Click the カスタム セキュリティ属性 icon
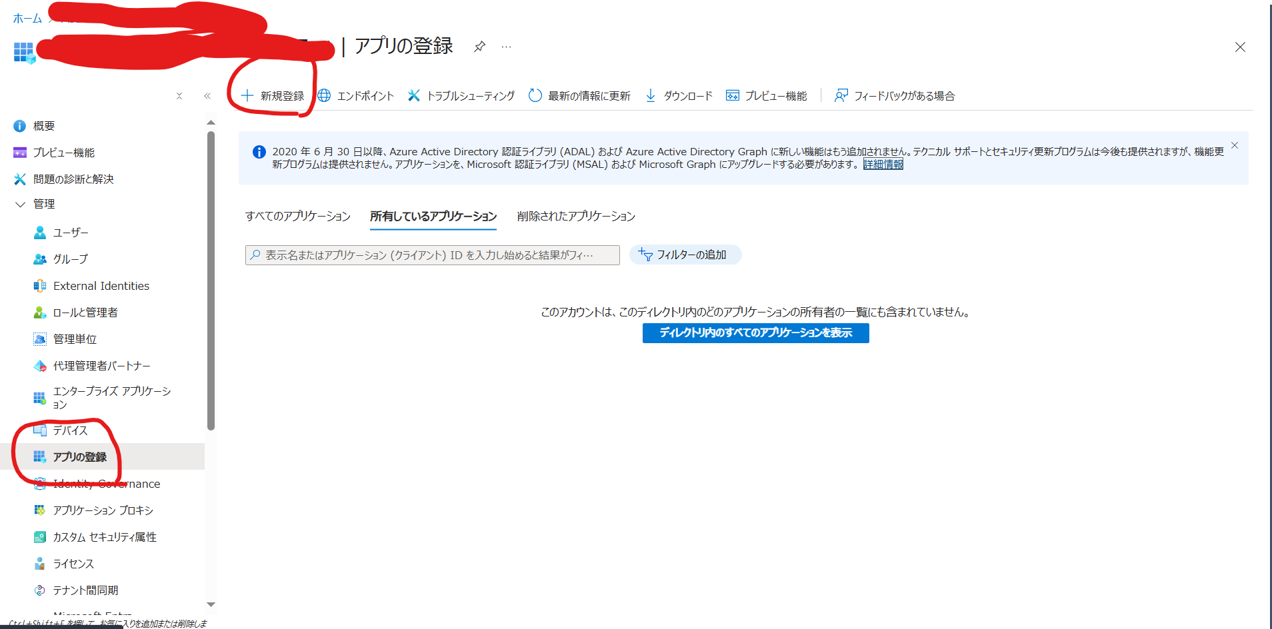The width and height of the screenshot is (1272, 629). 40,537
